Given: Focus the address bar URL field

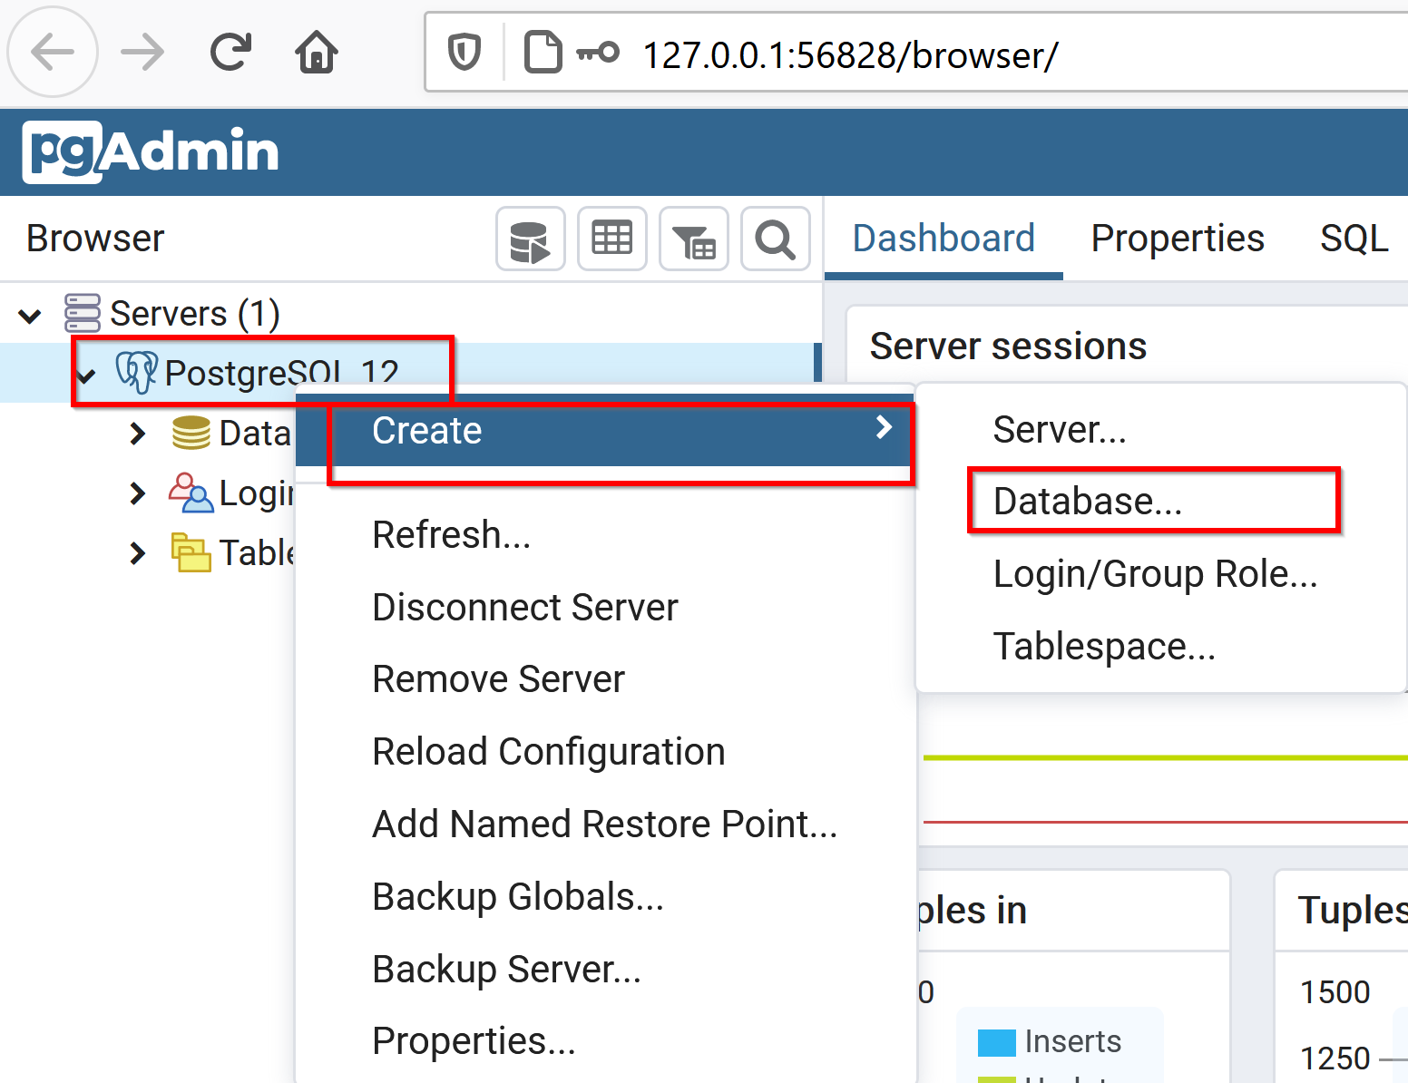Looking at the screenshot, I should point(916,53).
